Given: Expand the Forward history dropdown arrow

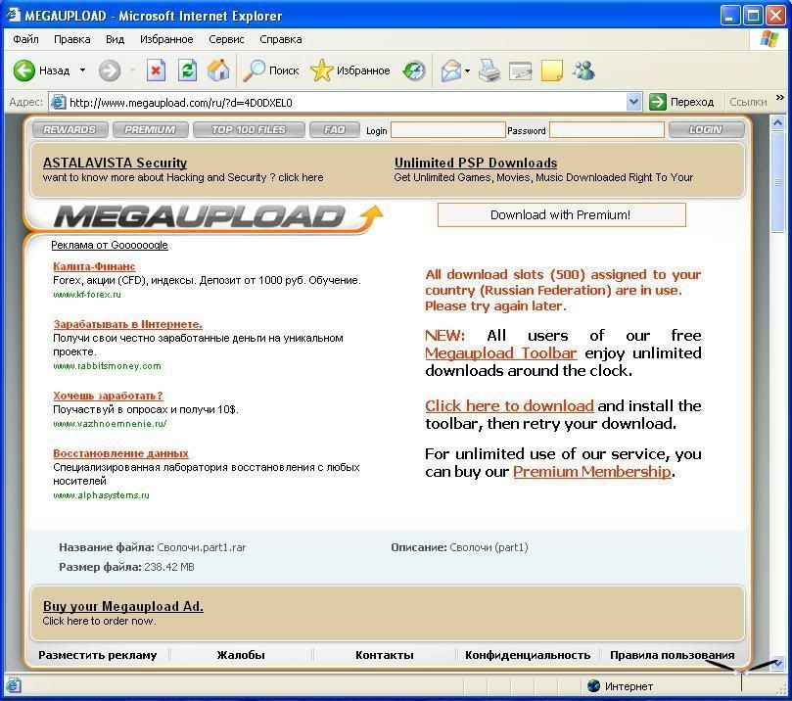Looking at the screenshot, I should click(x=132, y=70).
